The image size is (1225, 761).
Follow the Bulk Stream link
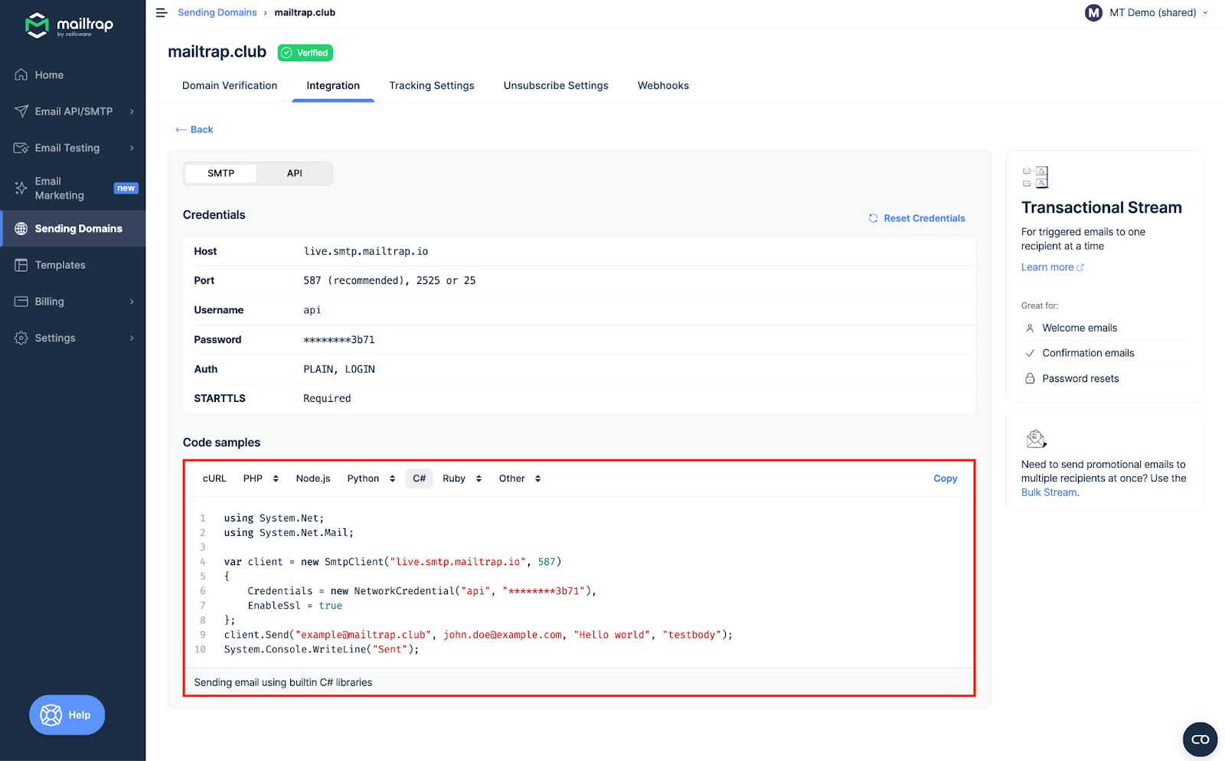(1048, 493)
